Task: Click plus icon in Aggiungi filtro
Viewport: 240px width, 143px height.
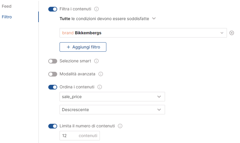Action: 68,47
